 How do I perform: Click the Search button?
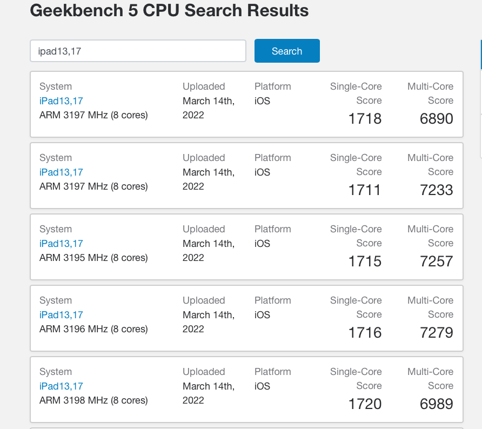tap(287, 50)
